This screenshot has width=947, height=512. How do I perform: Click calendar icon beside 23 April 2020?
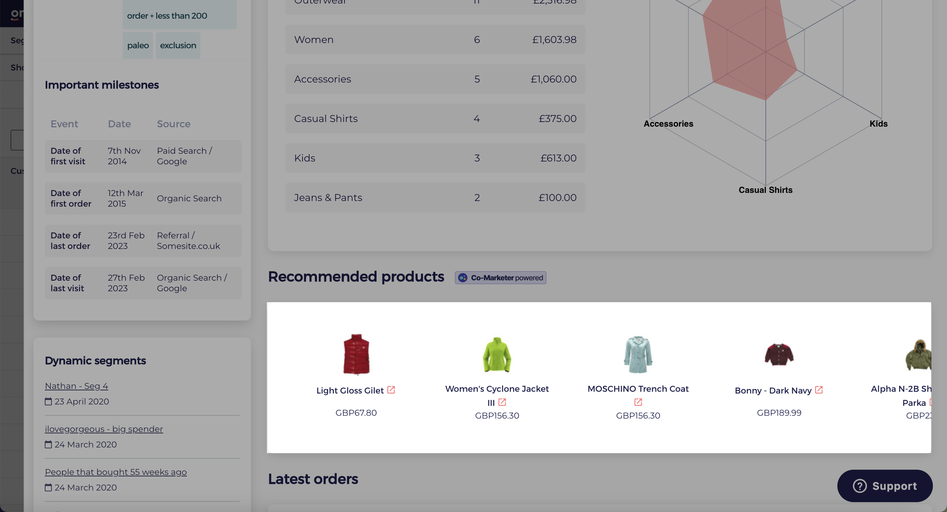click(x=48, y=401)
